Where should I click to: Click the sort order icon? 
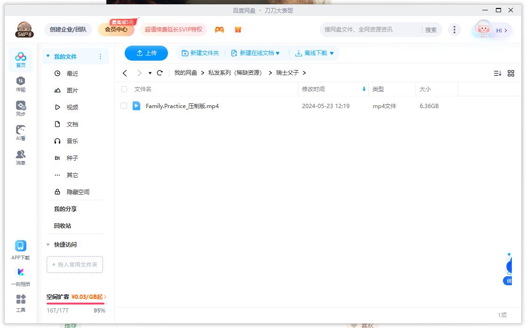[497, 73]
